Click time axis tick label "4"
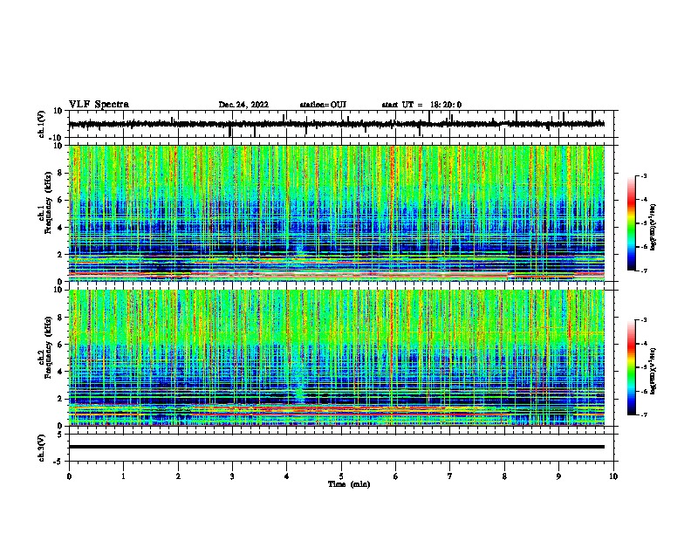 [287, 476]
